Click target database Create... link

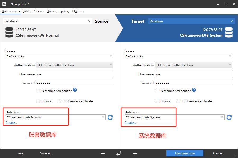pos(130,123)
